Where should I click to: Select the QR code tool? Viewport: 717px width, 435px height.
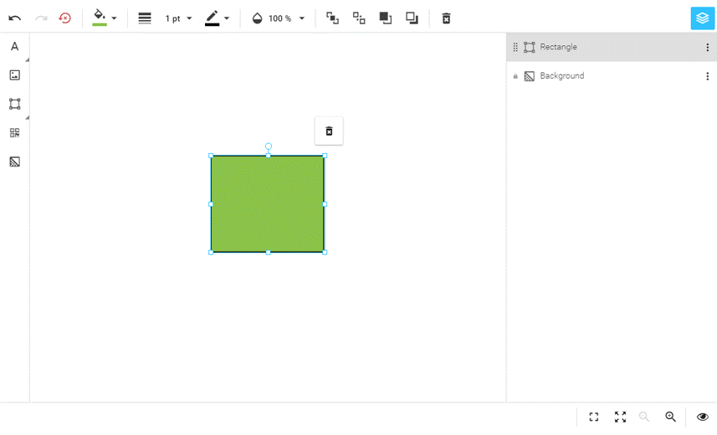pyautogui.click(x=14, y=133)
